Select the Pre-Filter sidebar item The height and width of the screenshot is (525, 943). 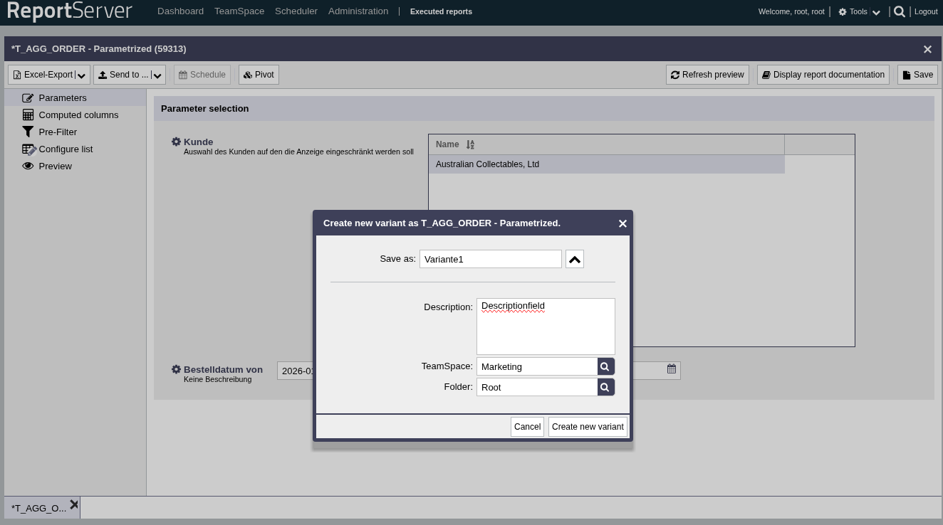[58, 132]
